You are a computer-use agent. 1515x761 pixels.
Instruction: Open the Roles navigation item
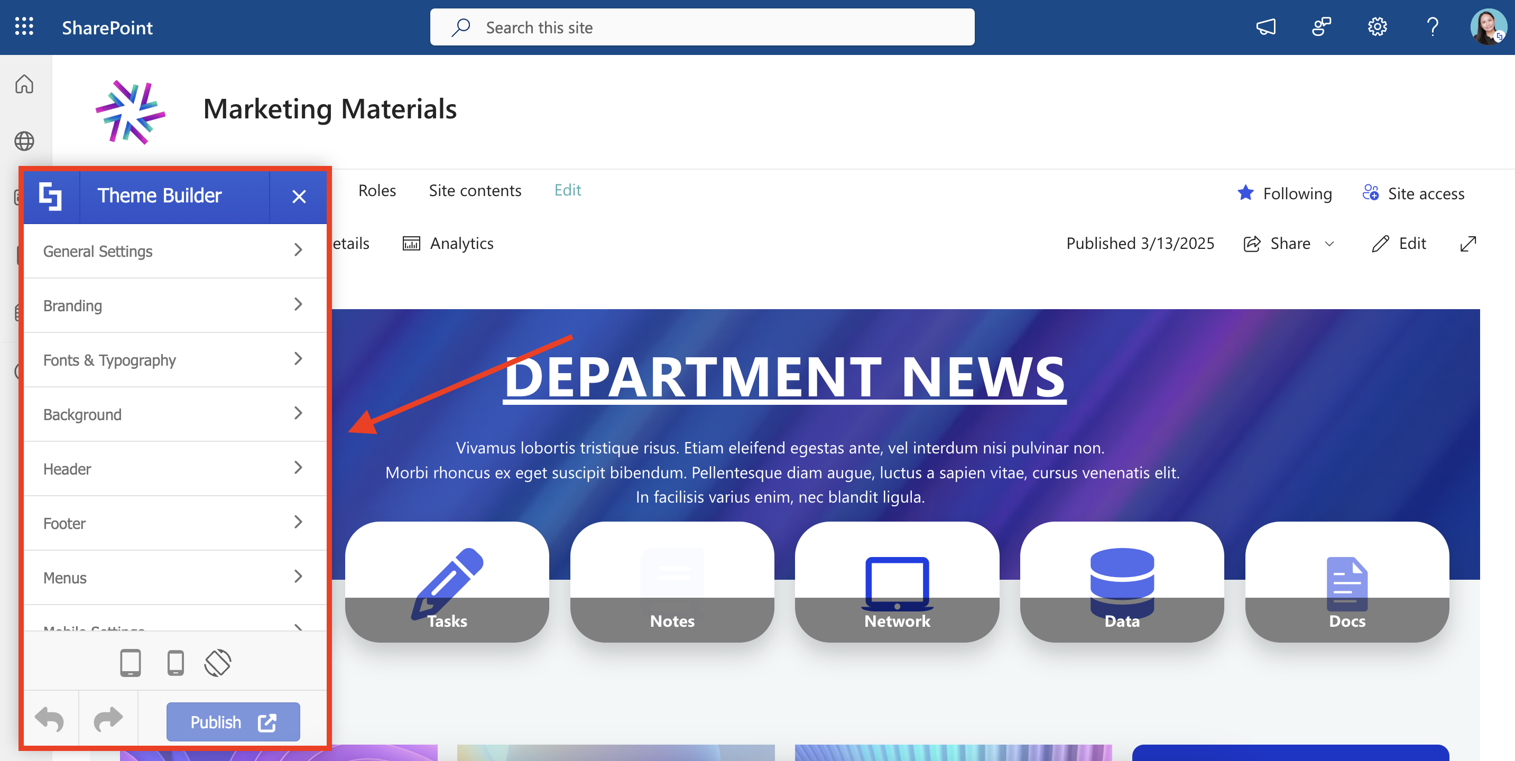(x=377, y=191)
